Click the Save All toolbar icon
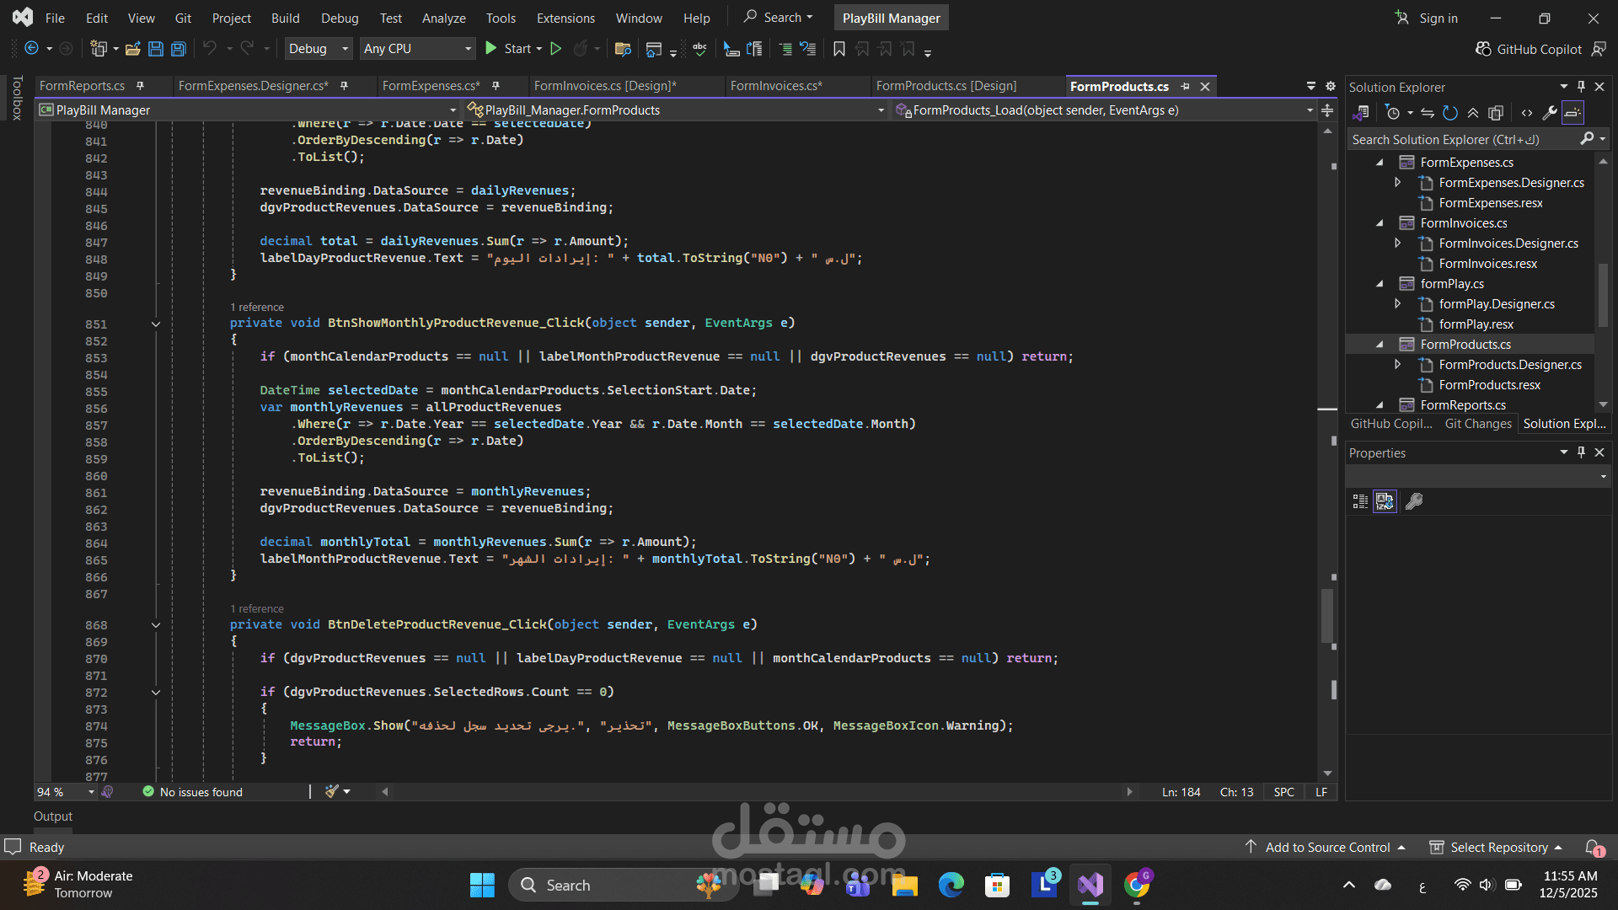This screenshot has width=1618, height=910. pyautogui.click(x=179, y=49)
